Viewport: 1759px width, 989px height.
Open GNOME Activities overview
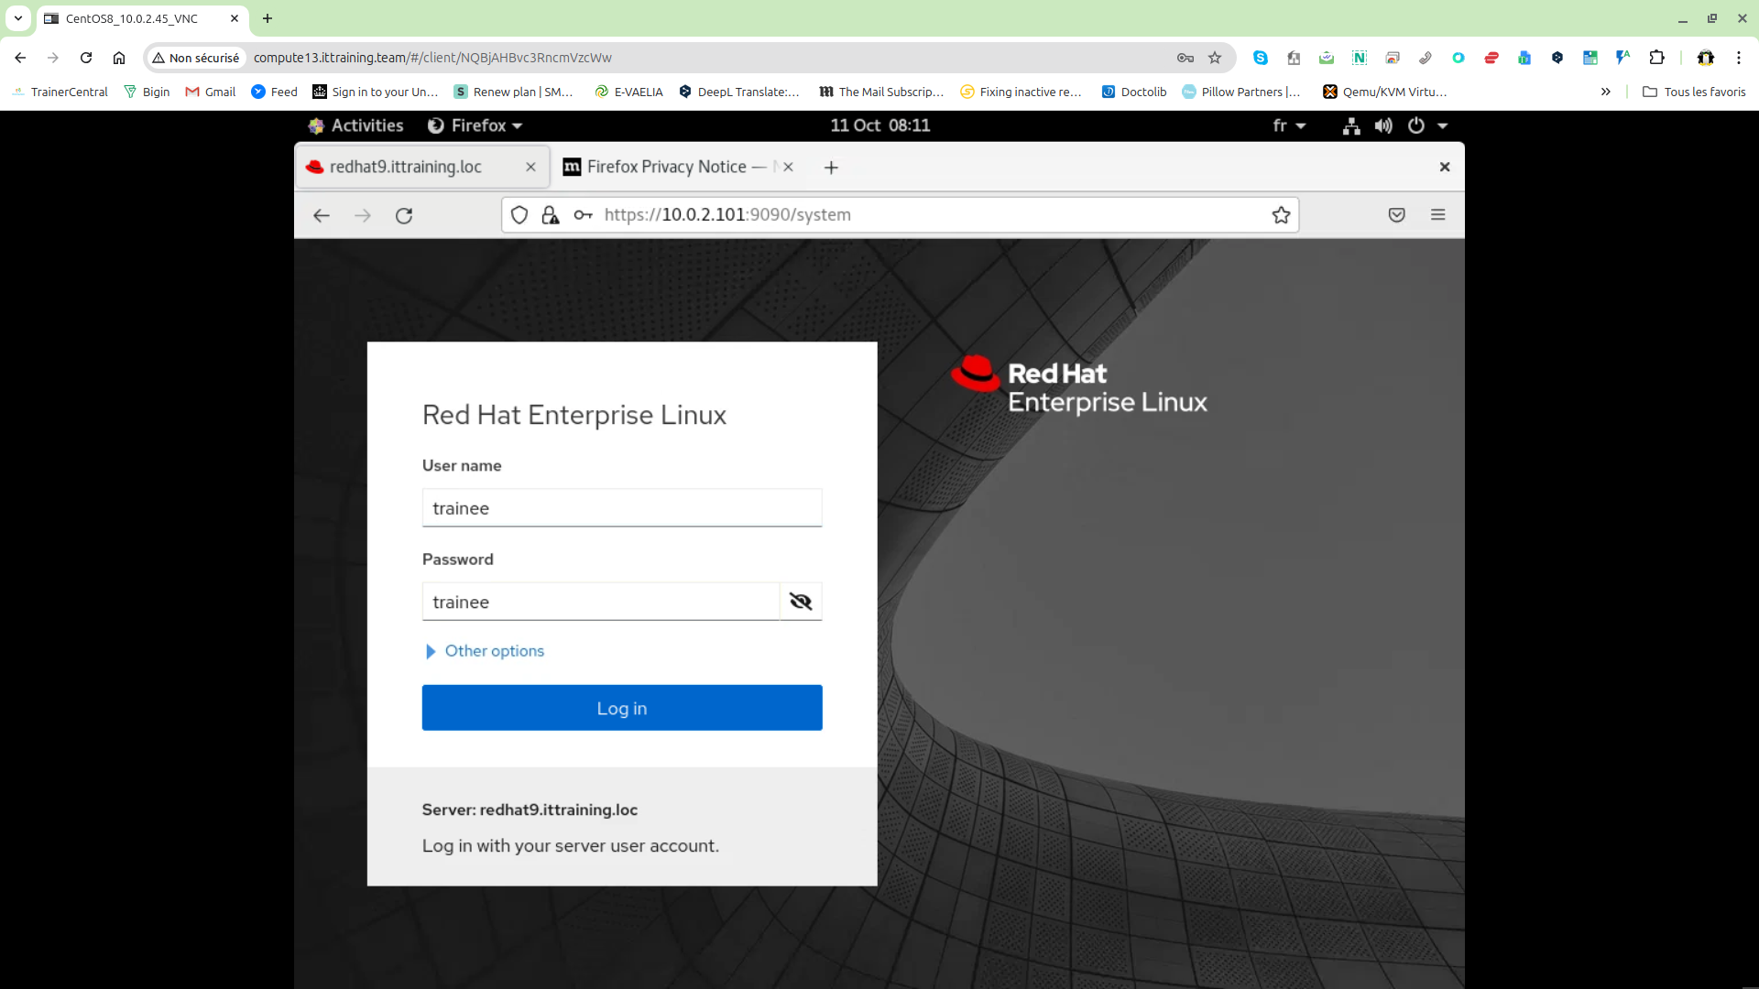tap(356, 125)
